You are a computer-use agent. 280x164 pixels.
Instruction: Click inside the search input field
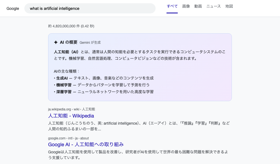click(x=90, y=8)
